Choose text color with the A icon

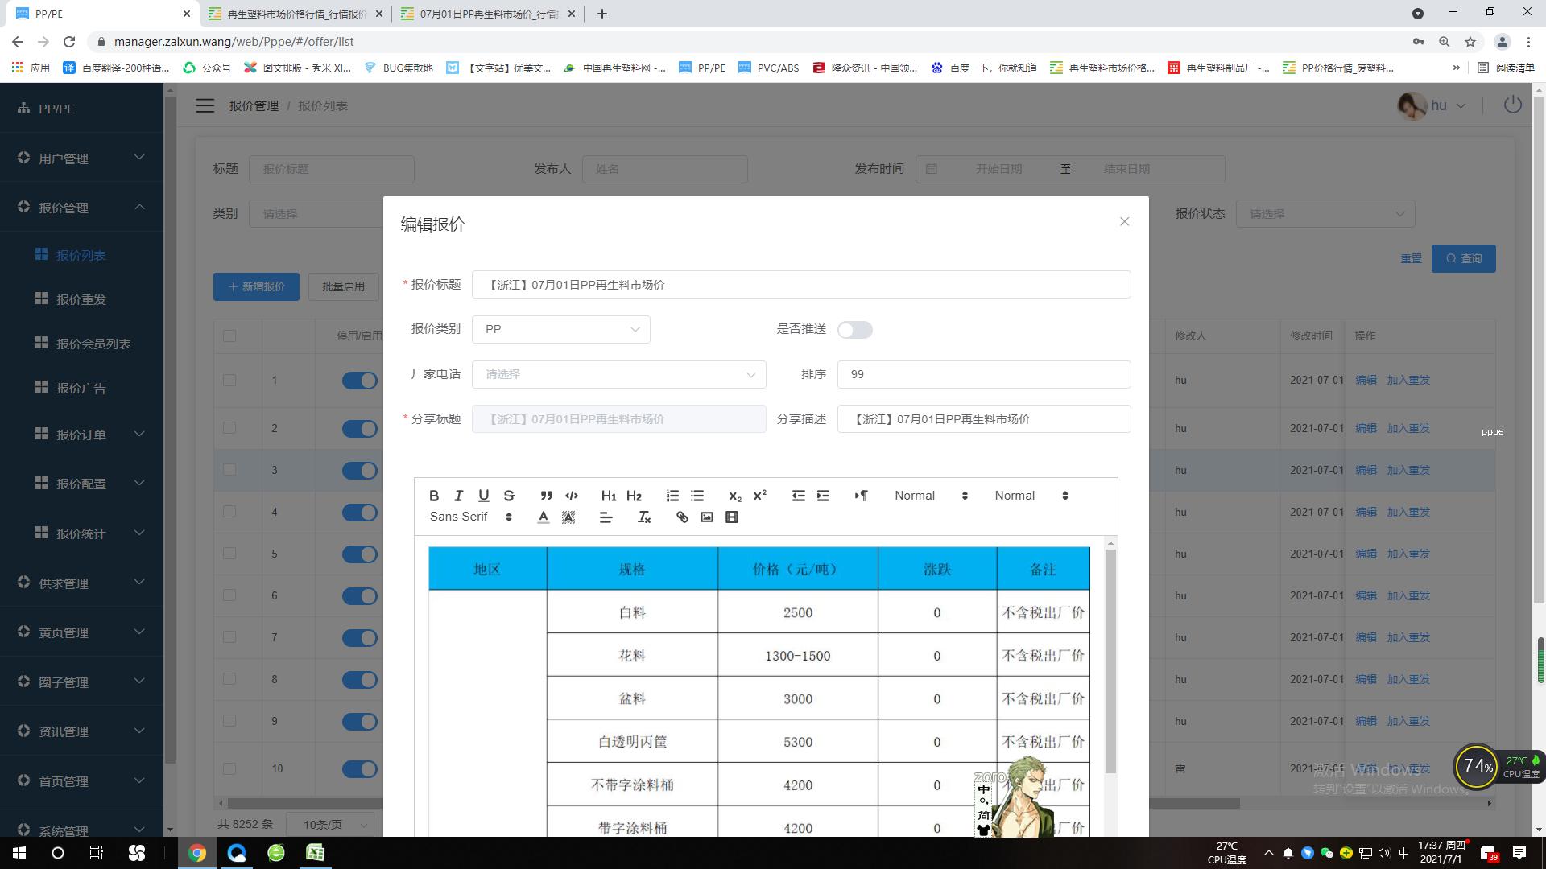(x=544, y=517)
